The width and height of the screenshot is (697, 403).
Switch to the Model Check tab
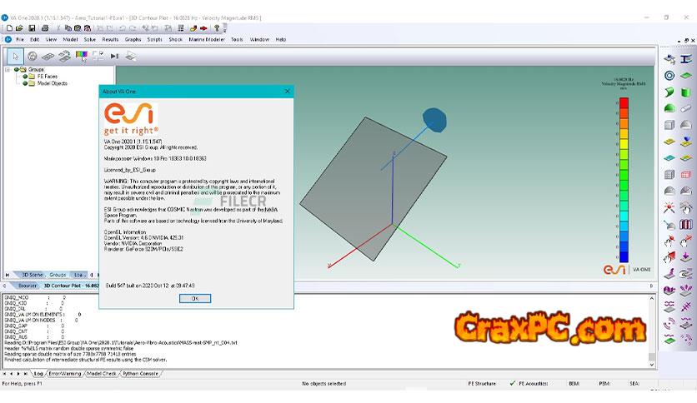coord(102,374)
